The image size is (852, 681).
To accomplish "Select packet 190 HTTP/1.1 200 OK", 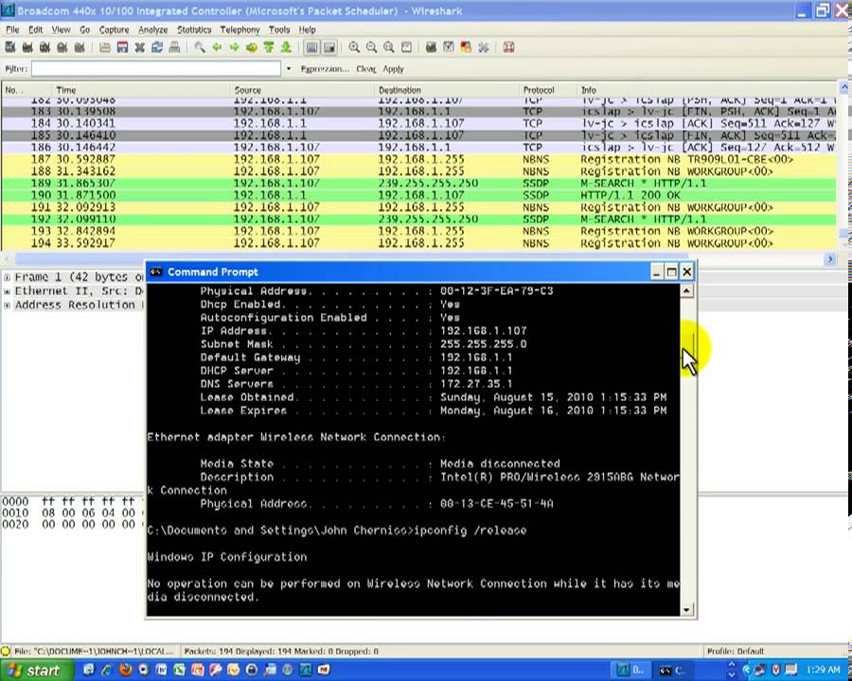I will pyautogui.click(x=419, y=196).
